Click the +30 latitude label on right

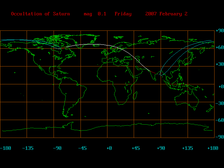point(219,64)
